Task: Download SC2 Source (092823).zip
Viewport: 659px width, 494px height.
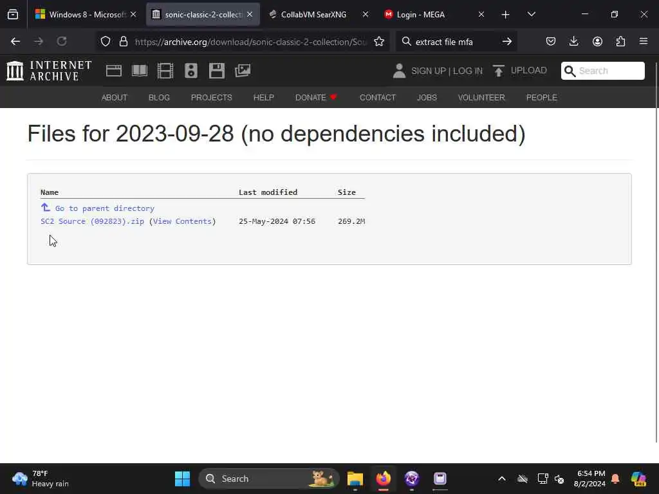Action: click(92, 221)
